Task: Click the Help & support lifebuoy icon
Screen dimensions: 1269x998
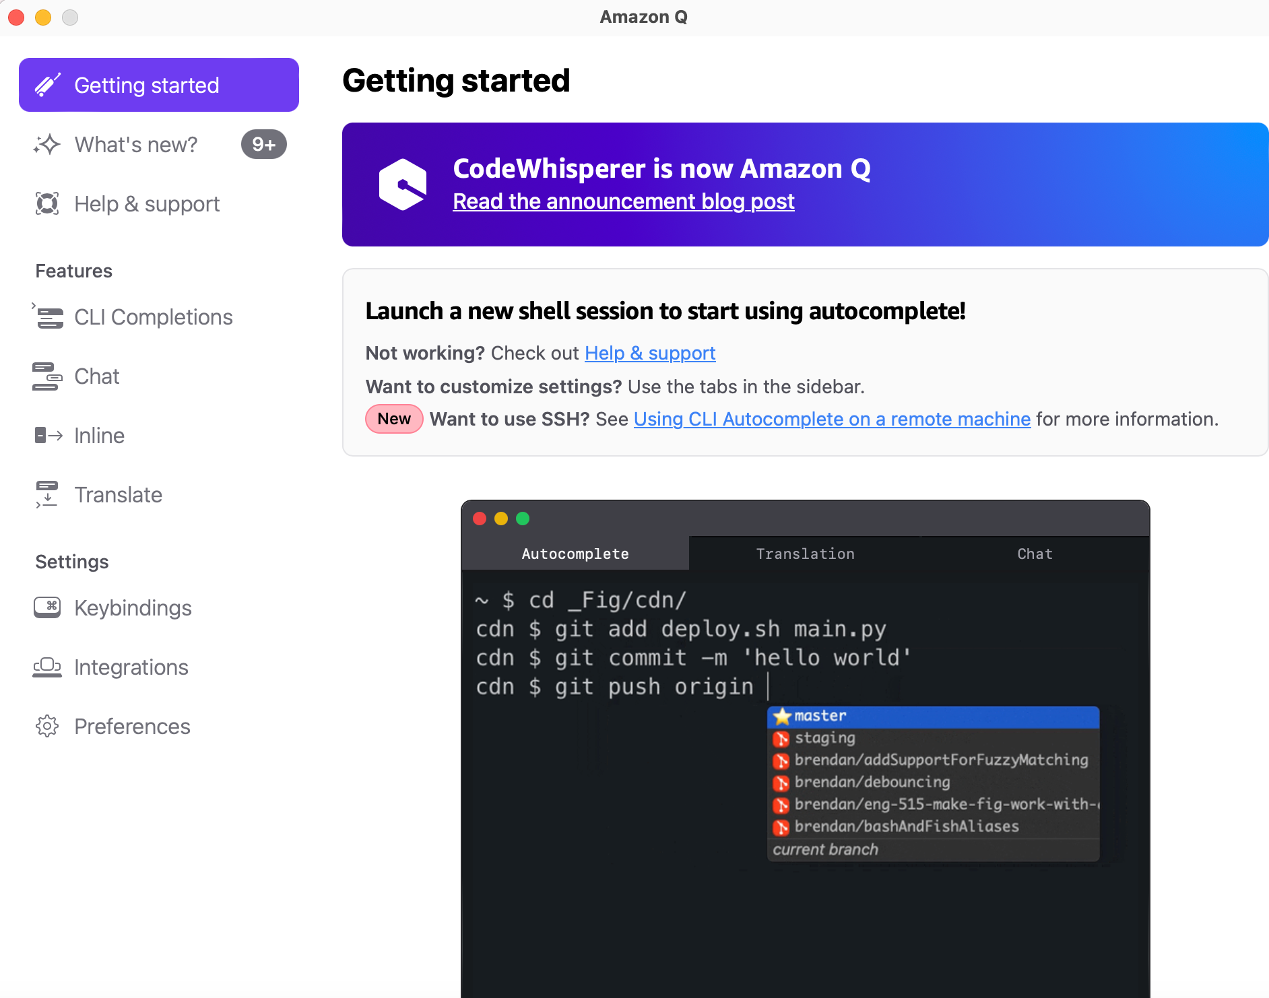Action: 47,203
